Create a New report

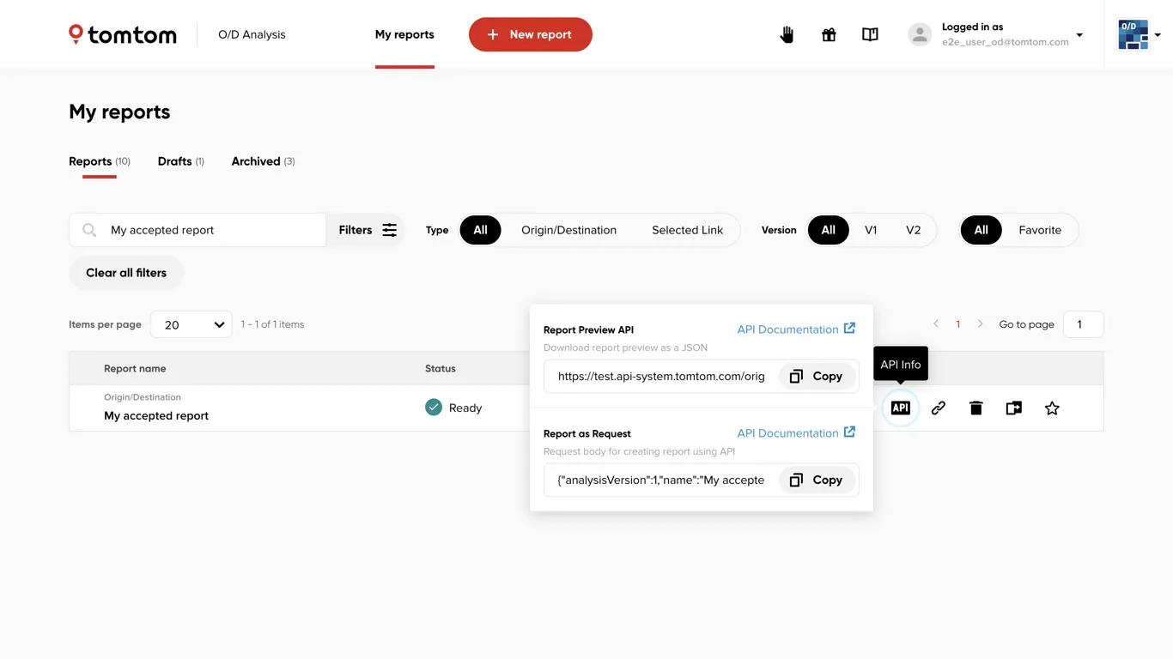tap(531, 34)
